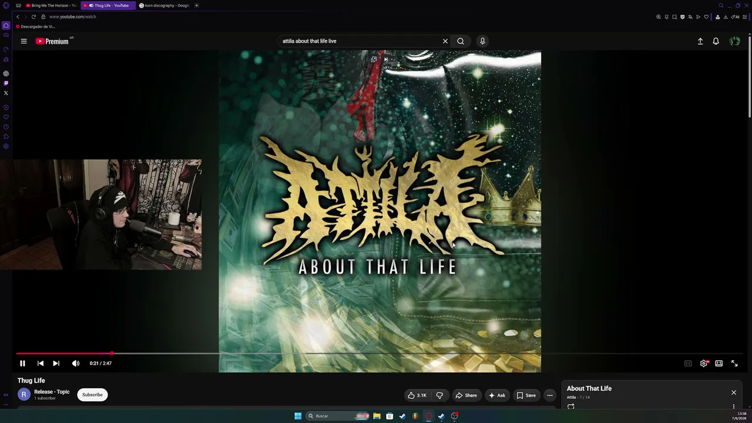This screenshot has height=423, width=752.
Task: Enter fullscreen mode in the player
Action: [x=734, y=363]
